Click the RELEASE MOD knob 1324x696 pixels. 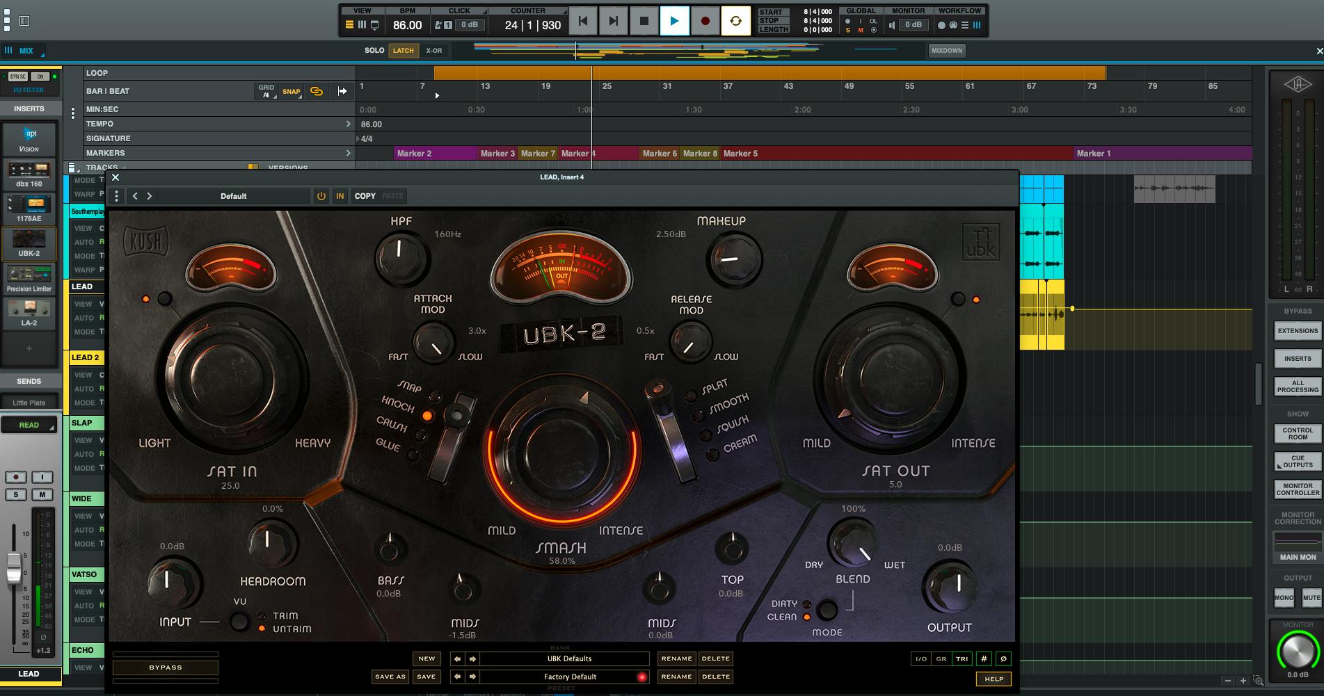(690, 343)
